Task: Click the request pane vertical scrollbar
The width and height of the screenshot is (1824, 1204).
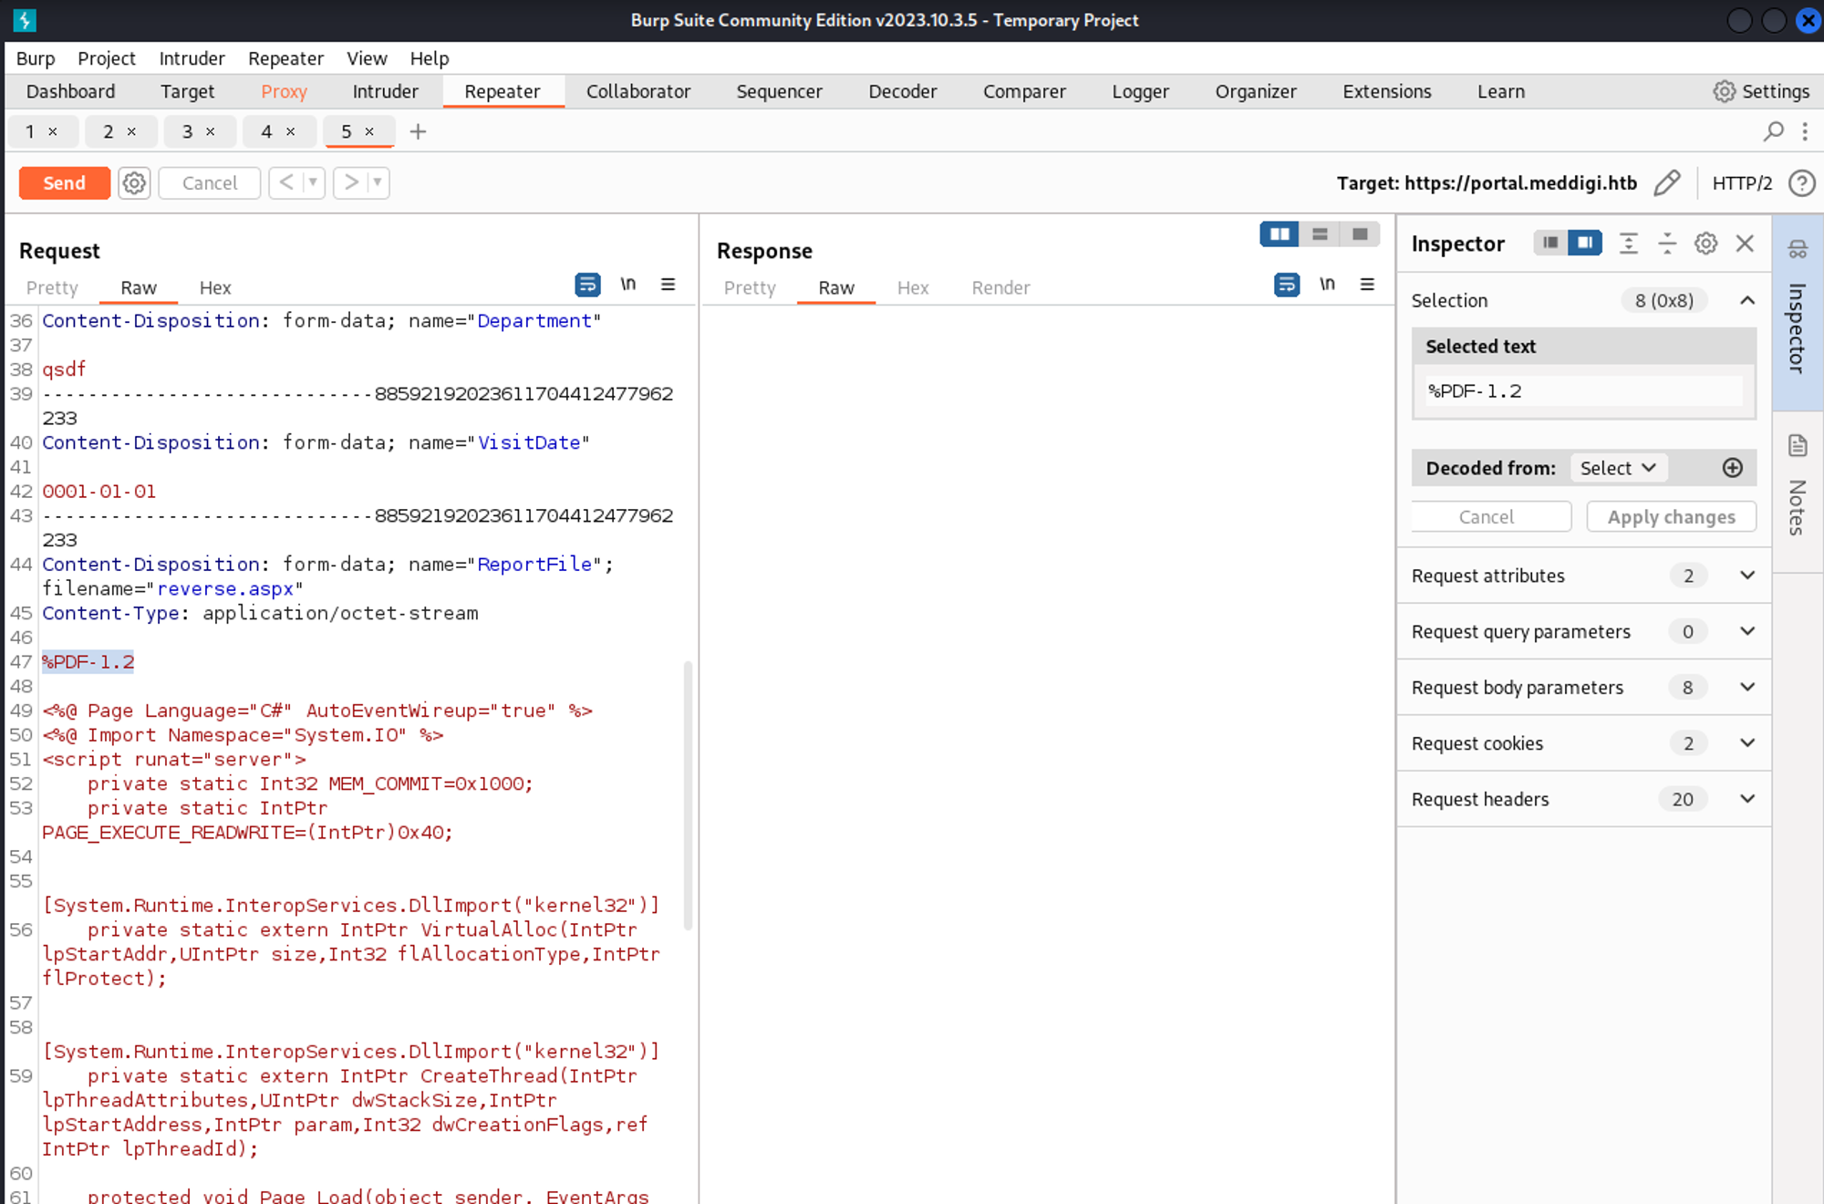Action: (688, 794)
